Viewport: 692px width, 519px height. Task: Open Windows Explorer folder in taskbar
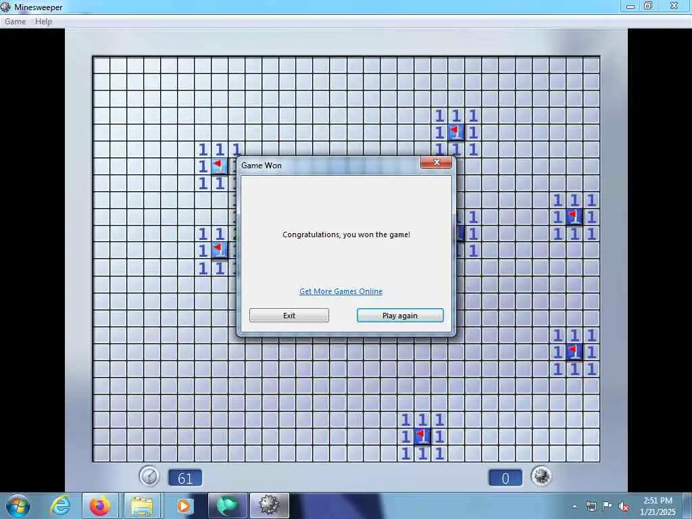point(142,505)
